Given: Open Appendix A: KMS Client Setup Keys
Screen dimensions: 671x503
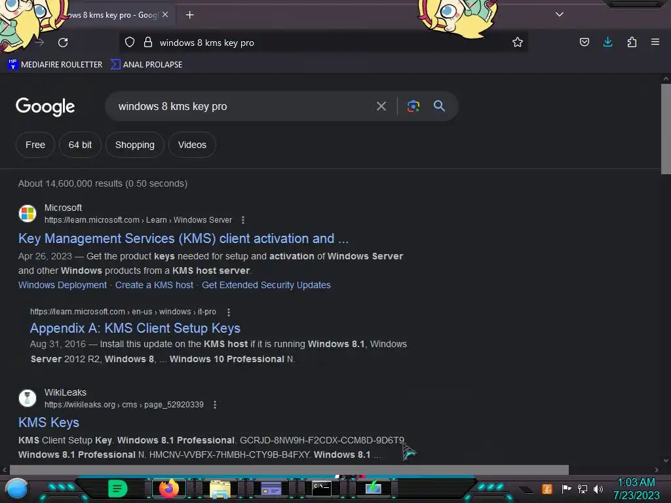Looking at the screenshot, I should click(x=135, y=328).
